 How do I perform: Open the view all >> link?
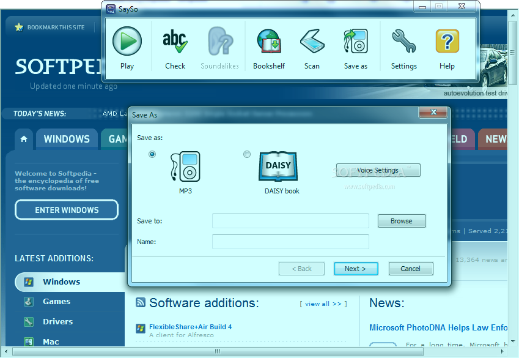click(x=323, y=304)
